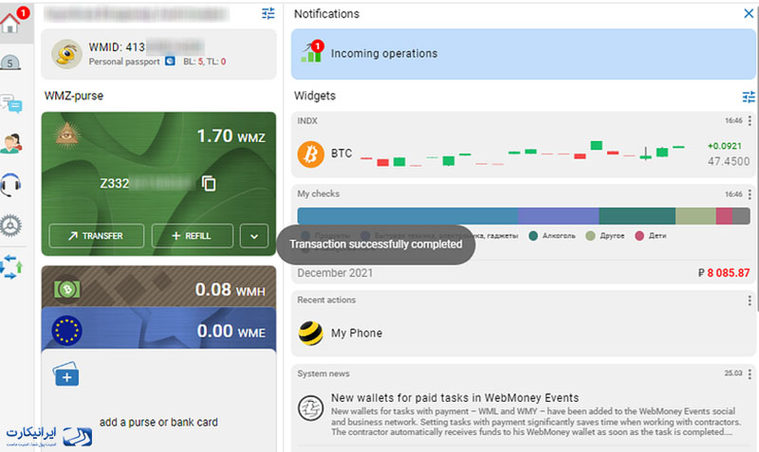Open the Home icon in the sidebar
Screen dimensions: 759x452
(10, 22)
